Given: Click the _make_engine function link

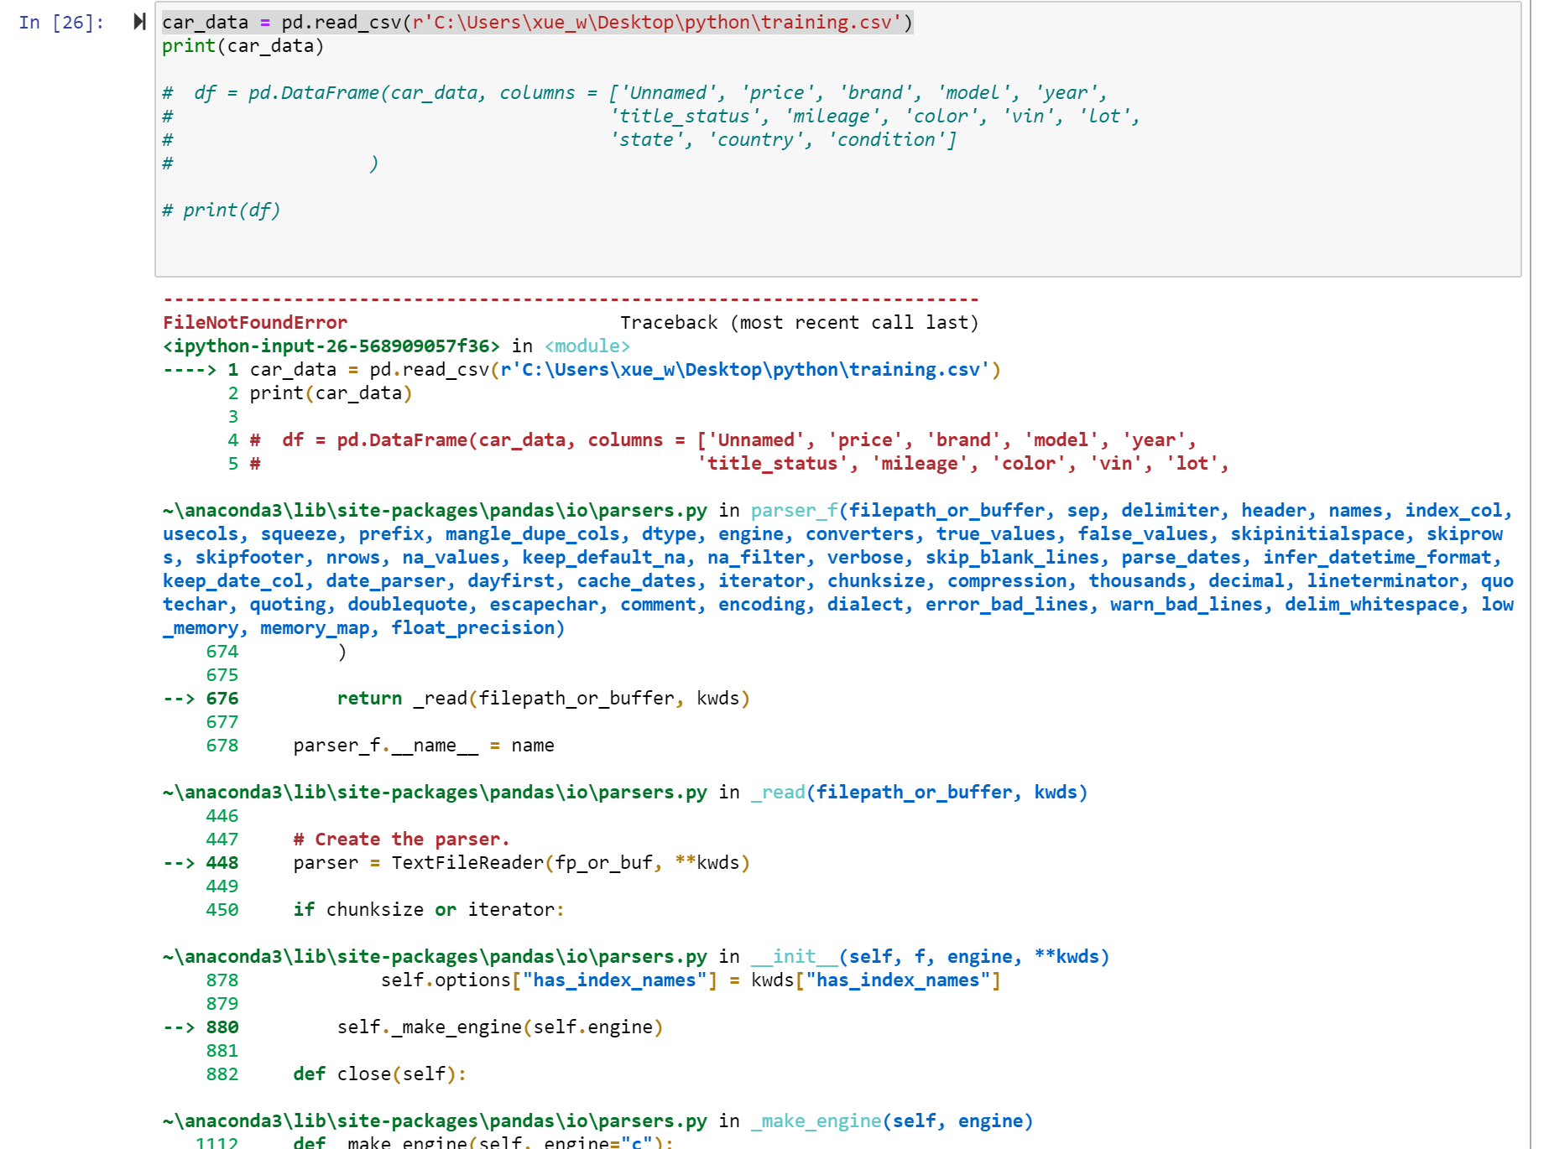Looking at the screenshot, I should tap(816, 1120).
